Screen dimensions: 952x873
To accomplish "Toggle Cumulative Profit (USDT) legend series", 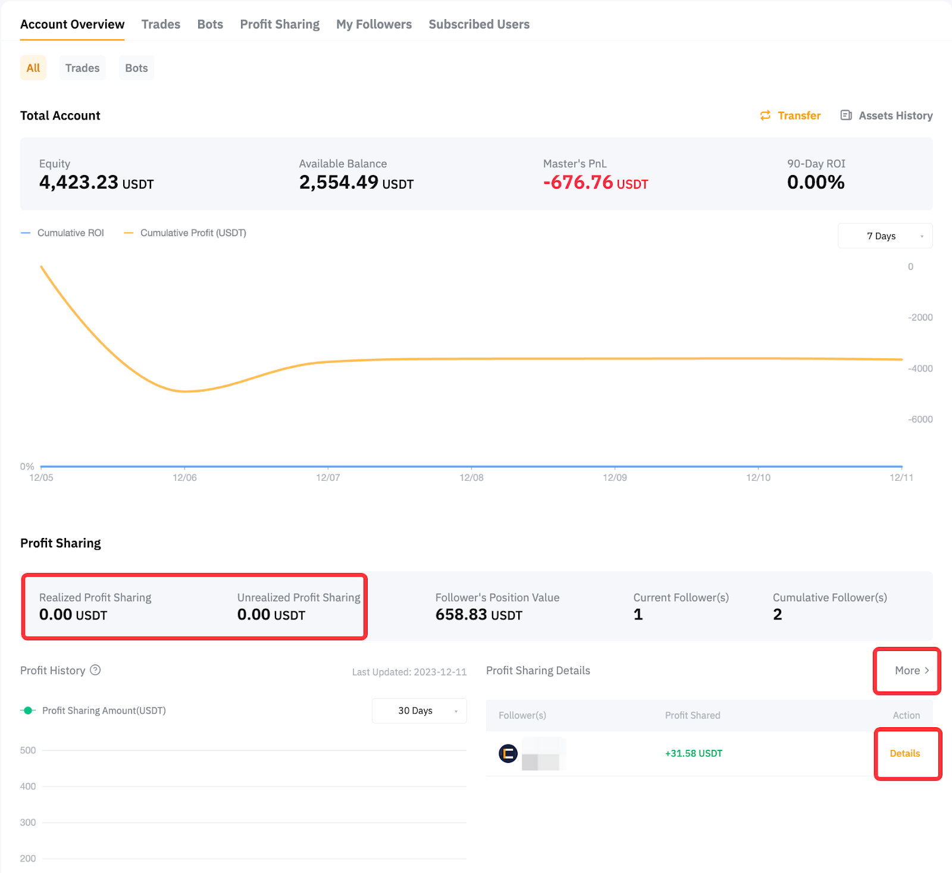I will [x=185, y=233].
